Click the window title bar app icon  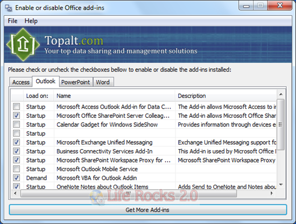[x=9, y=8]
